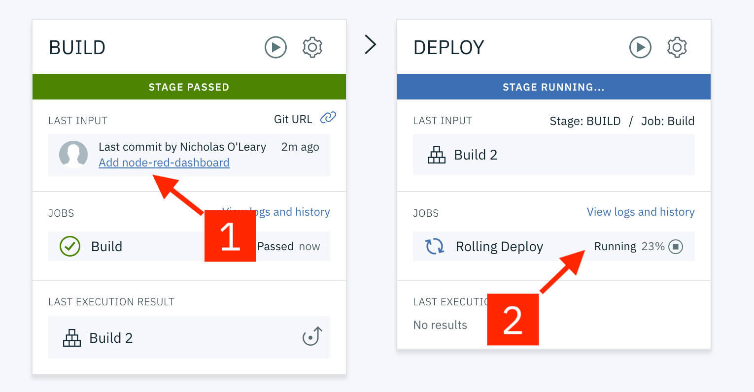Select the Rolling Deploy job name
Image resolution: width=754 pixels, height=392 pixels.
[x=499, y=246]
